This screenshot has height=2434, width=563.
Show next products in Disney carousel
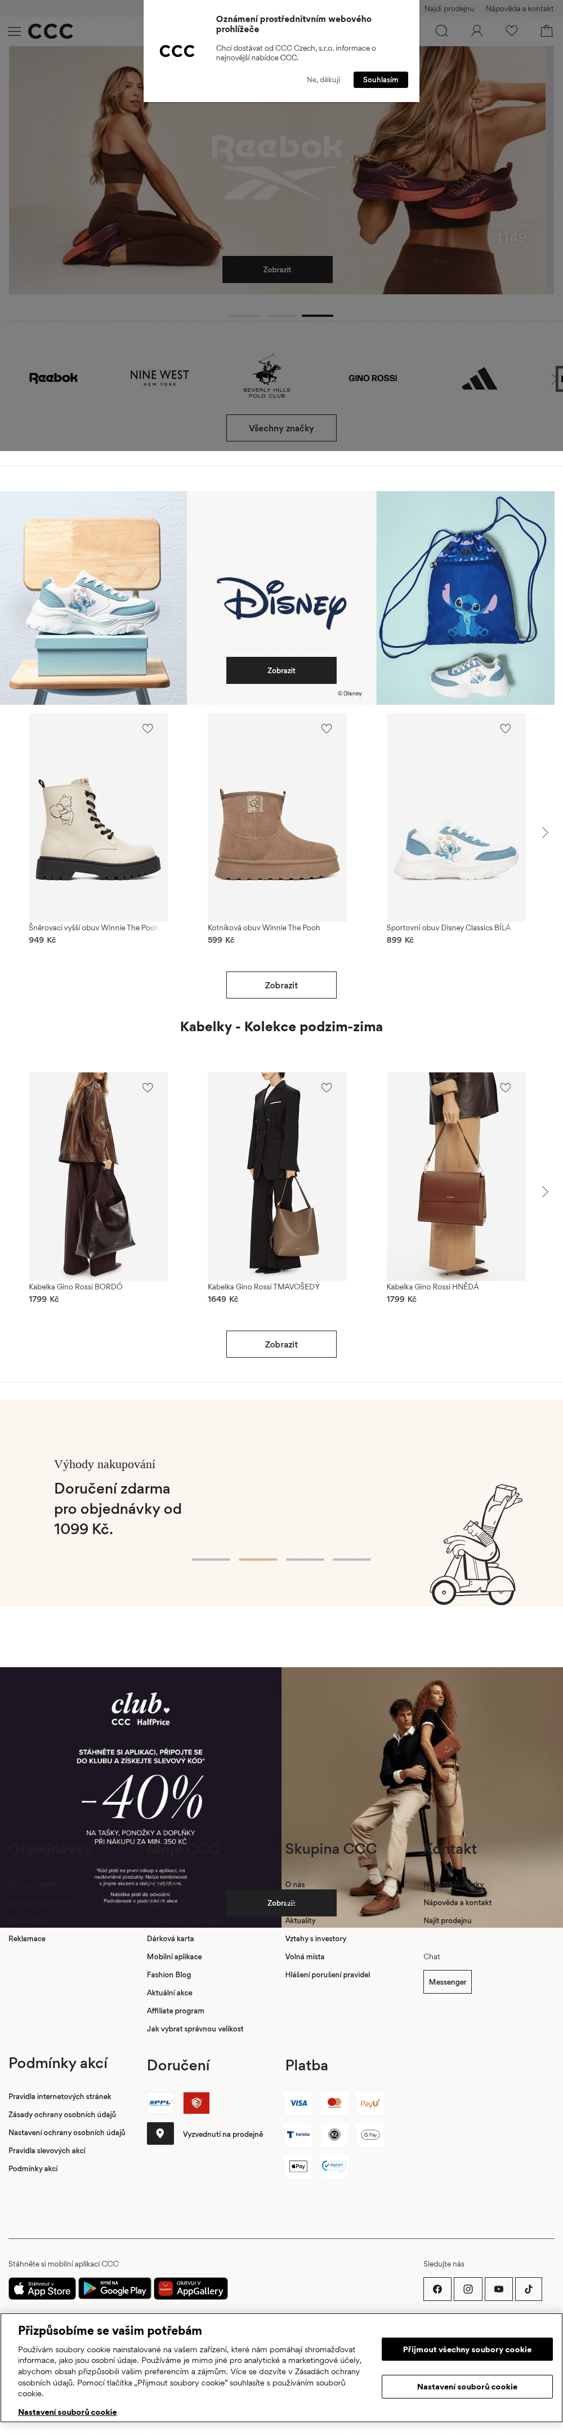click(x=545, y=832)
